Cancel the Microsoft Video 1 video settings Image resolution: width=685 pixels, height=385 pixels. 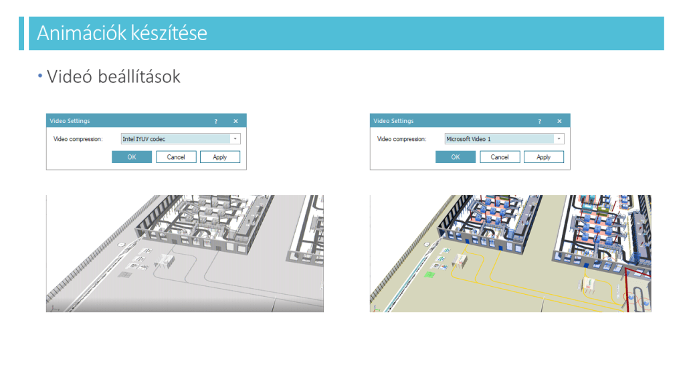[500, 157]
